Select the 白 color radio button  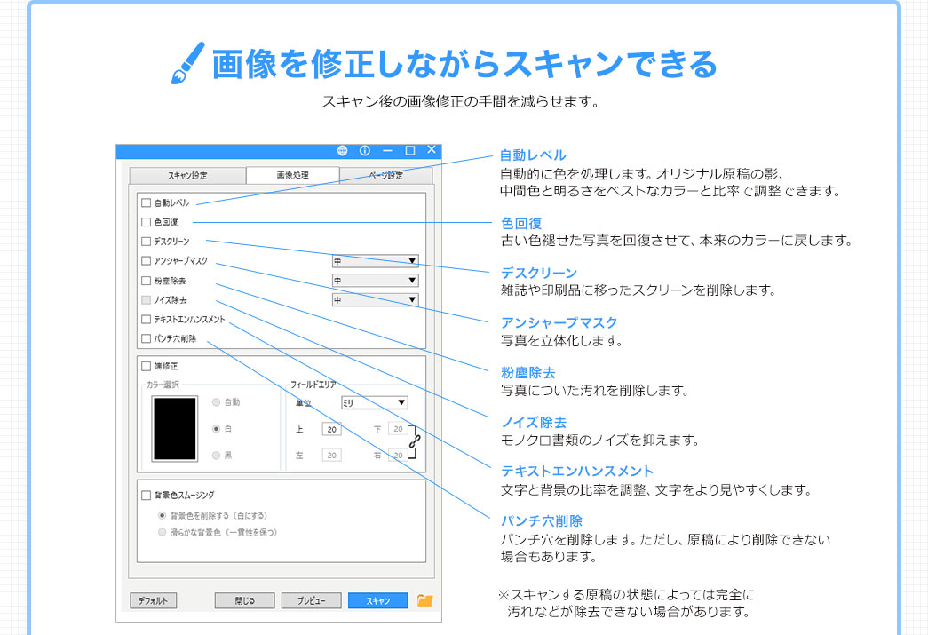tap(216, 428)
